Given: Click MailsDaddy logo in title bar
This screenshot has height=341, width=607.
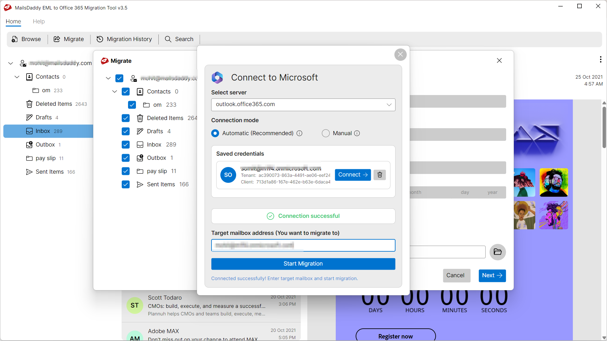Looking at the screenshot, I should point(8,8).
